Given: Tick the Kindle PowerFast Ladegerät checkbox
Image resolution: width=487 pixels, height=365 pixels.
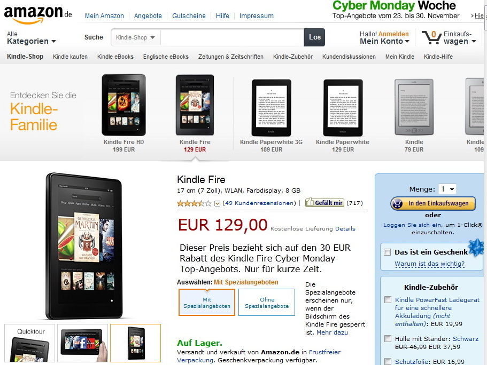Looking at the screenshot, I should point(388,299).
